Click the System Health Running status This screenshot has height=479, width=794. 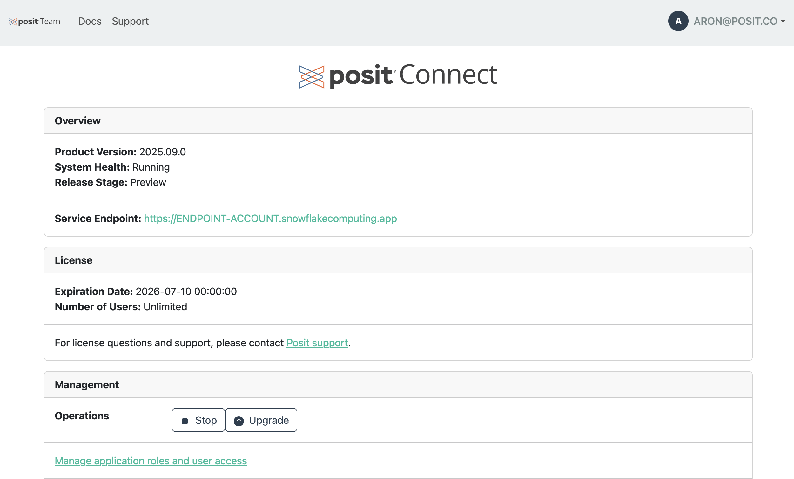pos(151,167)
